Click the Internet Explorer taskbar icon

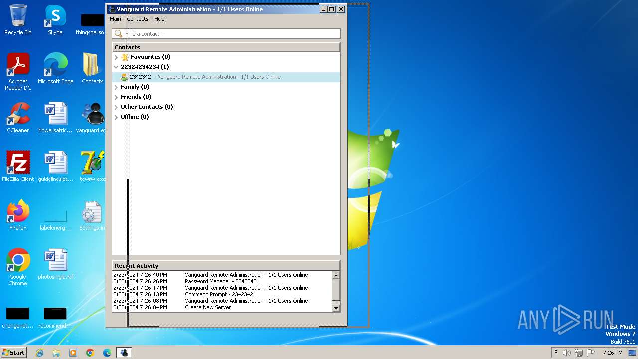[39, 353]
